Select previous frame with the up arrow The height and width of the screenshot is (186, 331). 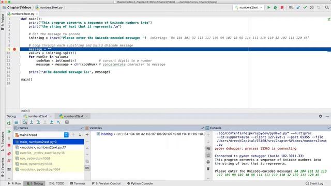[73, 135]
